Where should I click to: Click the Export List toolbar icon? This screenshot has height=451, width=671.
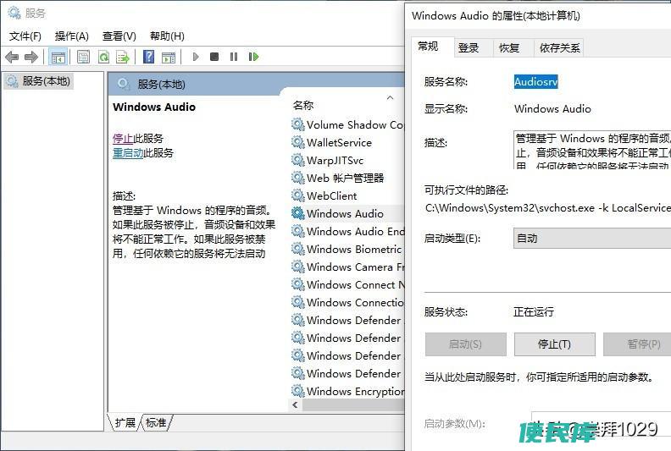tap(123, 57)
